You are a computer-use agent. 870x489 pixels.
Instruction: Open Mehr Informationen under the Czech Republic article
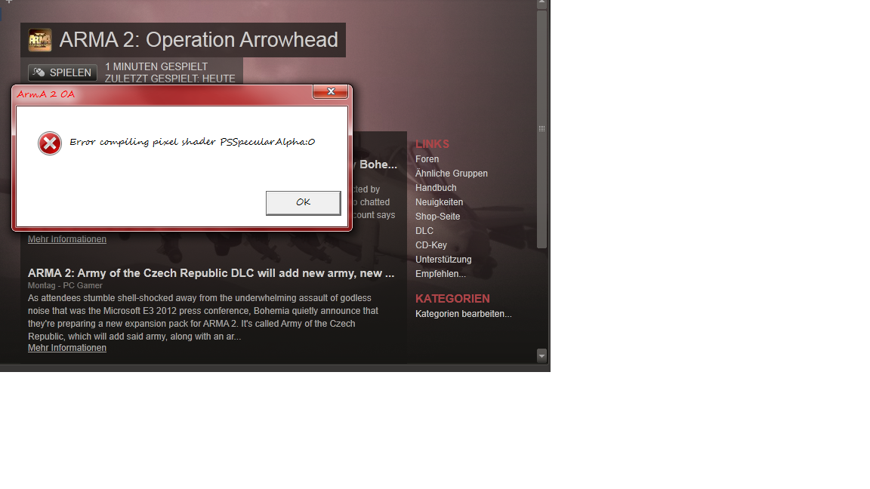tap(67, 348)
